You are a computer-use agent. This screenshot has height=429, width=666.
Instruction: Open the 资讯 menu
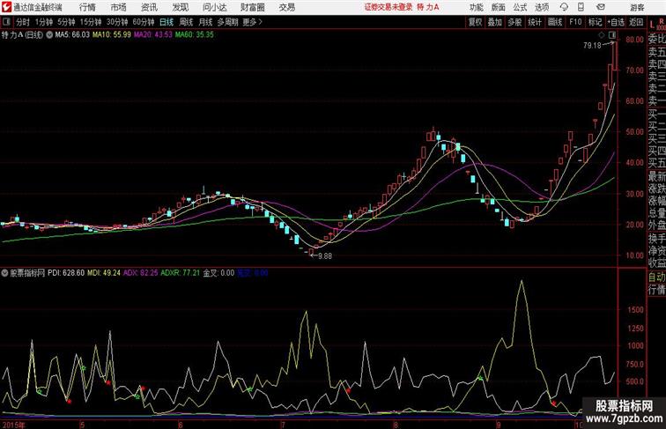point(149,7)
